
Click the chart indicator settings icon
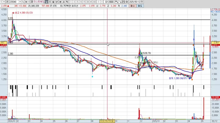tap(117, 2)
